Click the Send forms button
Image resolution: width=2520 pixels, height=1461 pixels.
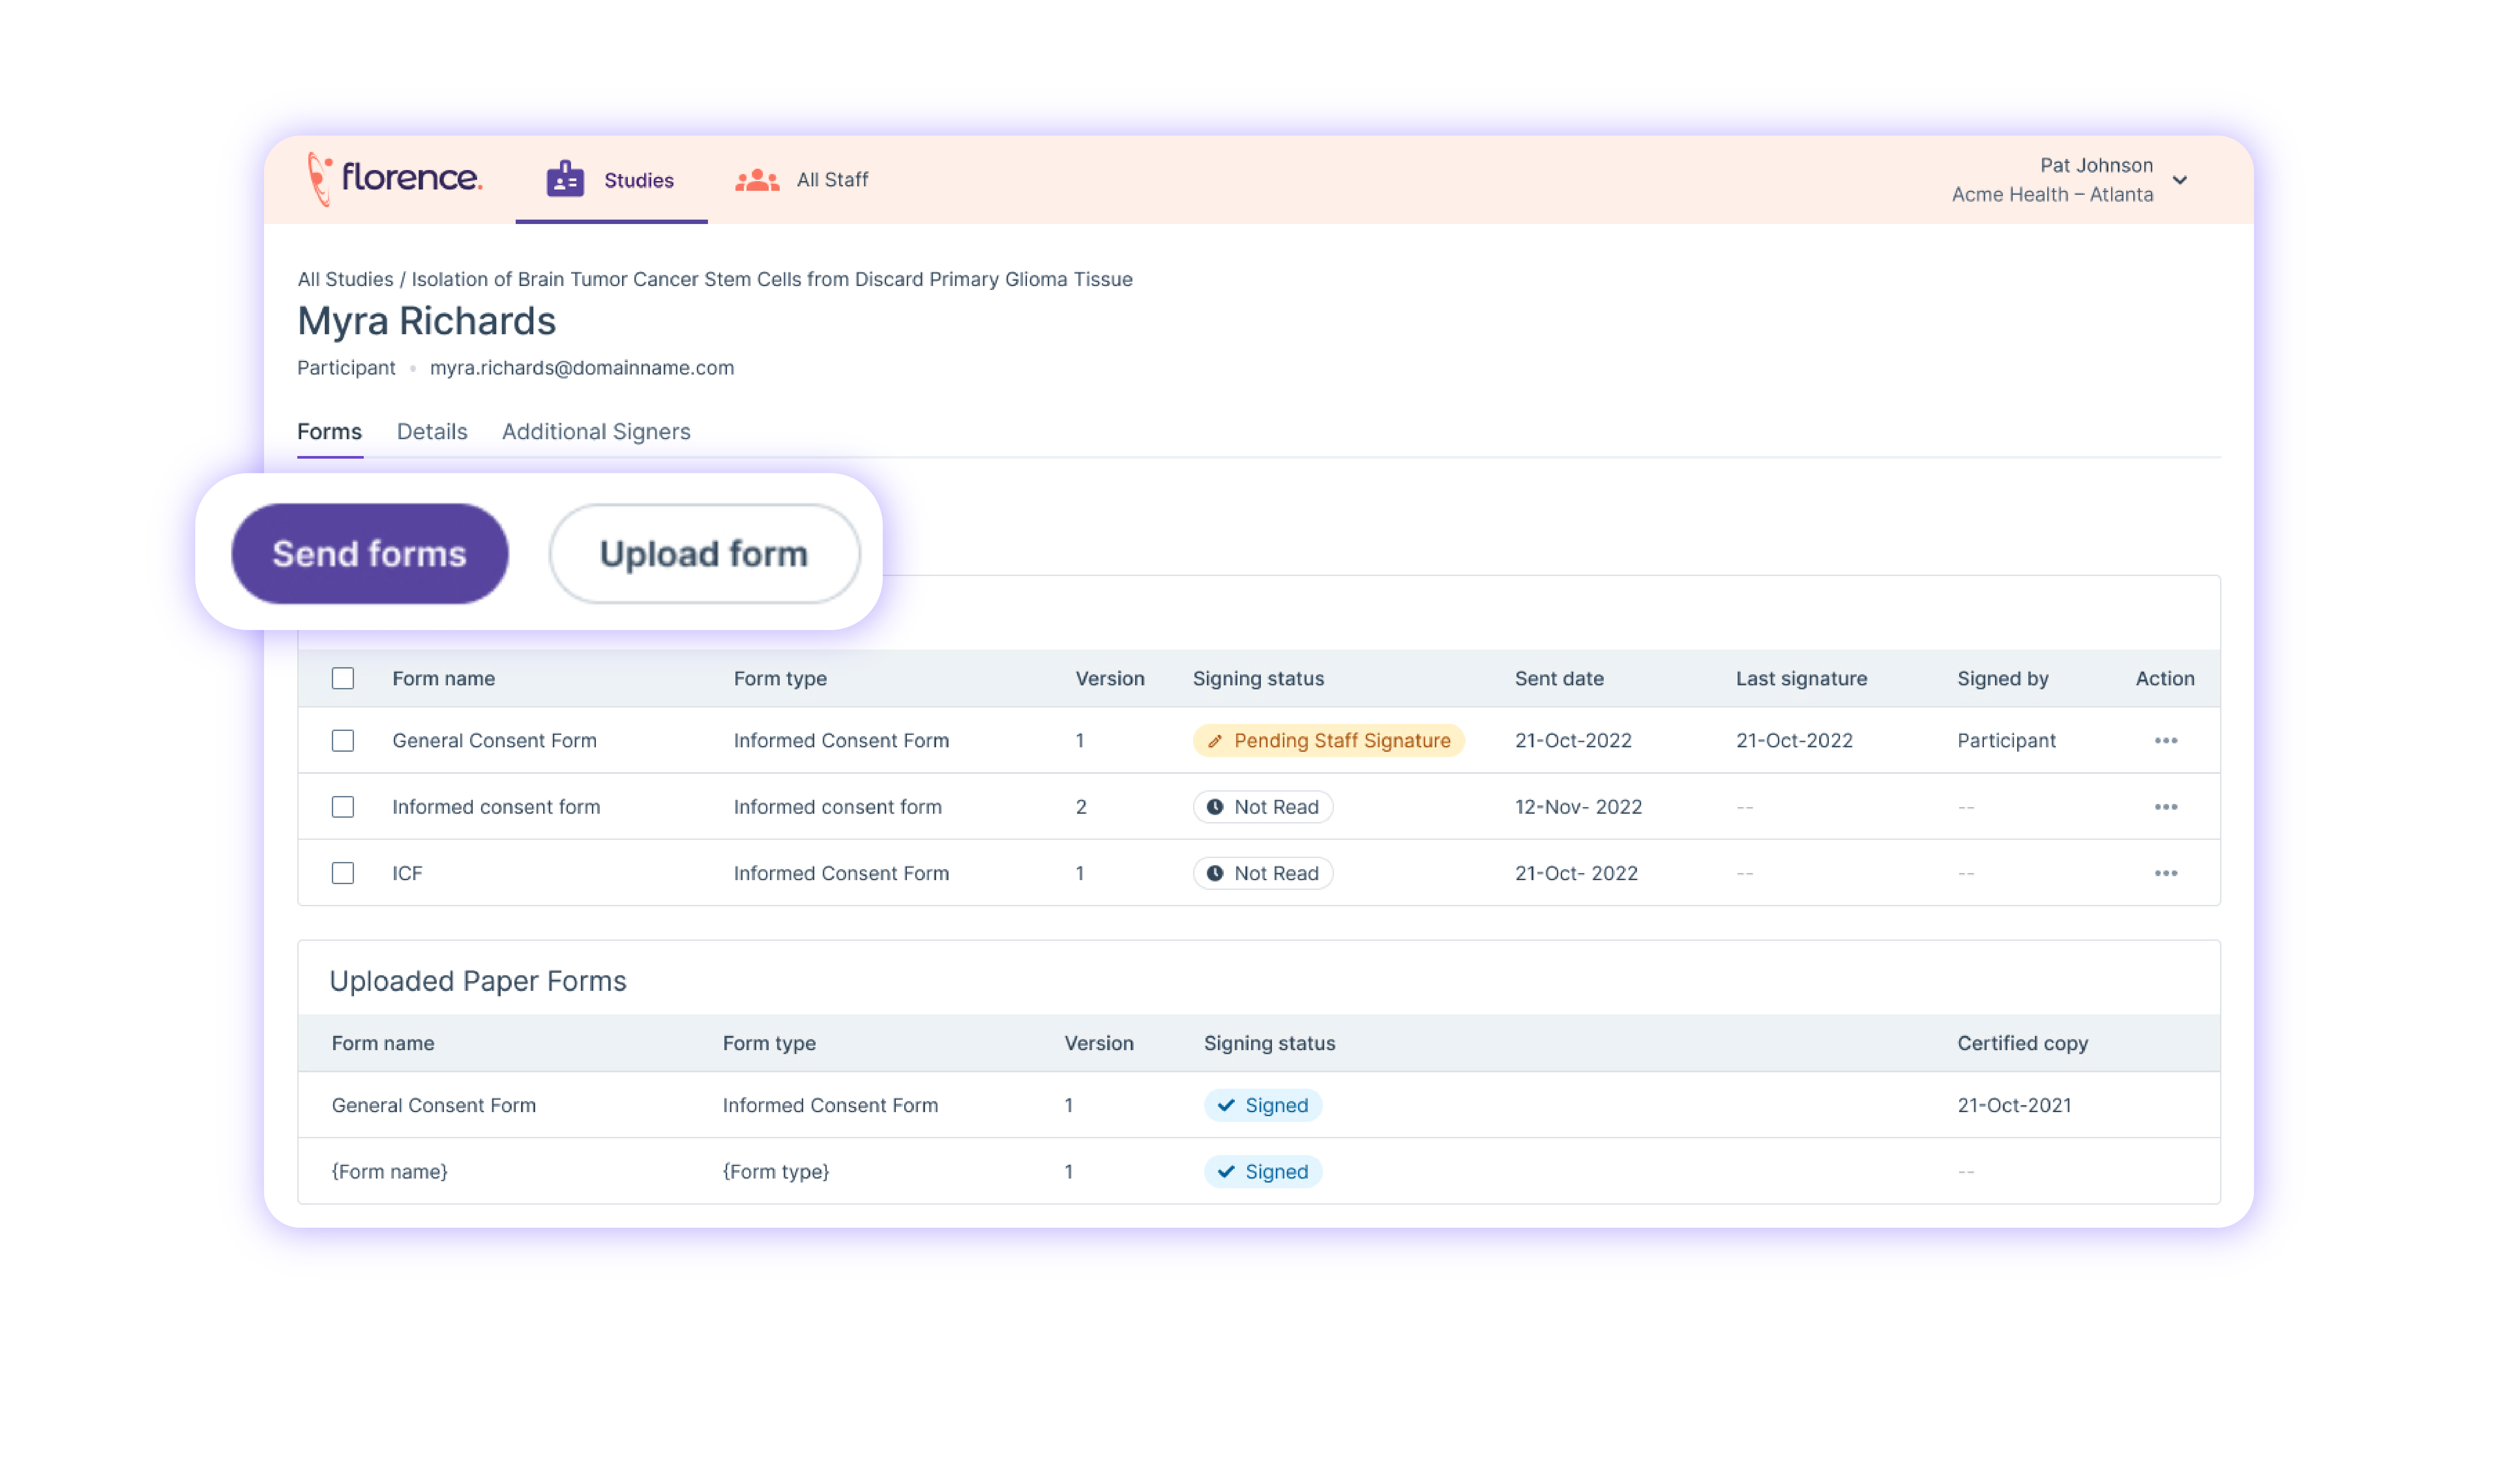point(370,553)
